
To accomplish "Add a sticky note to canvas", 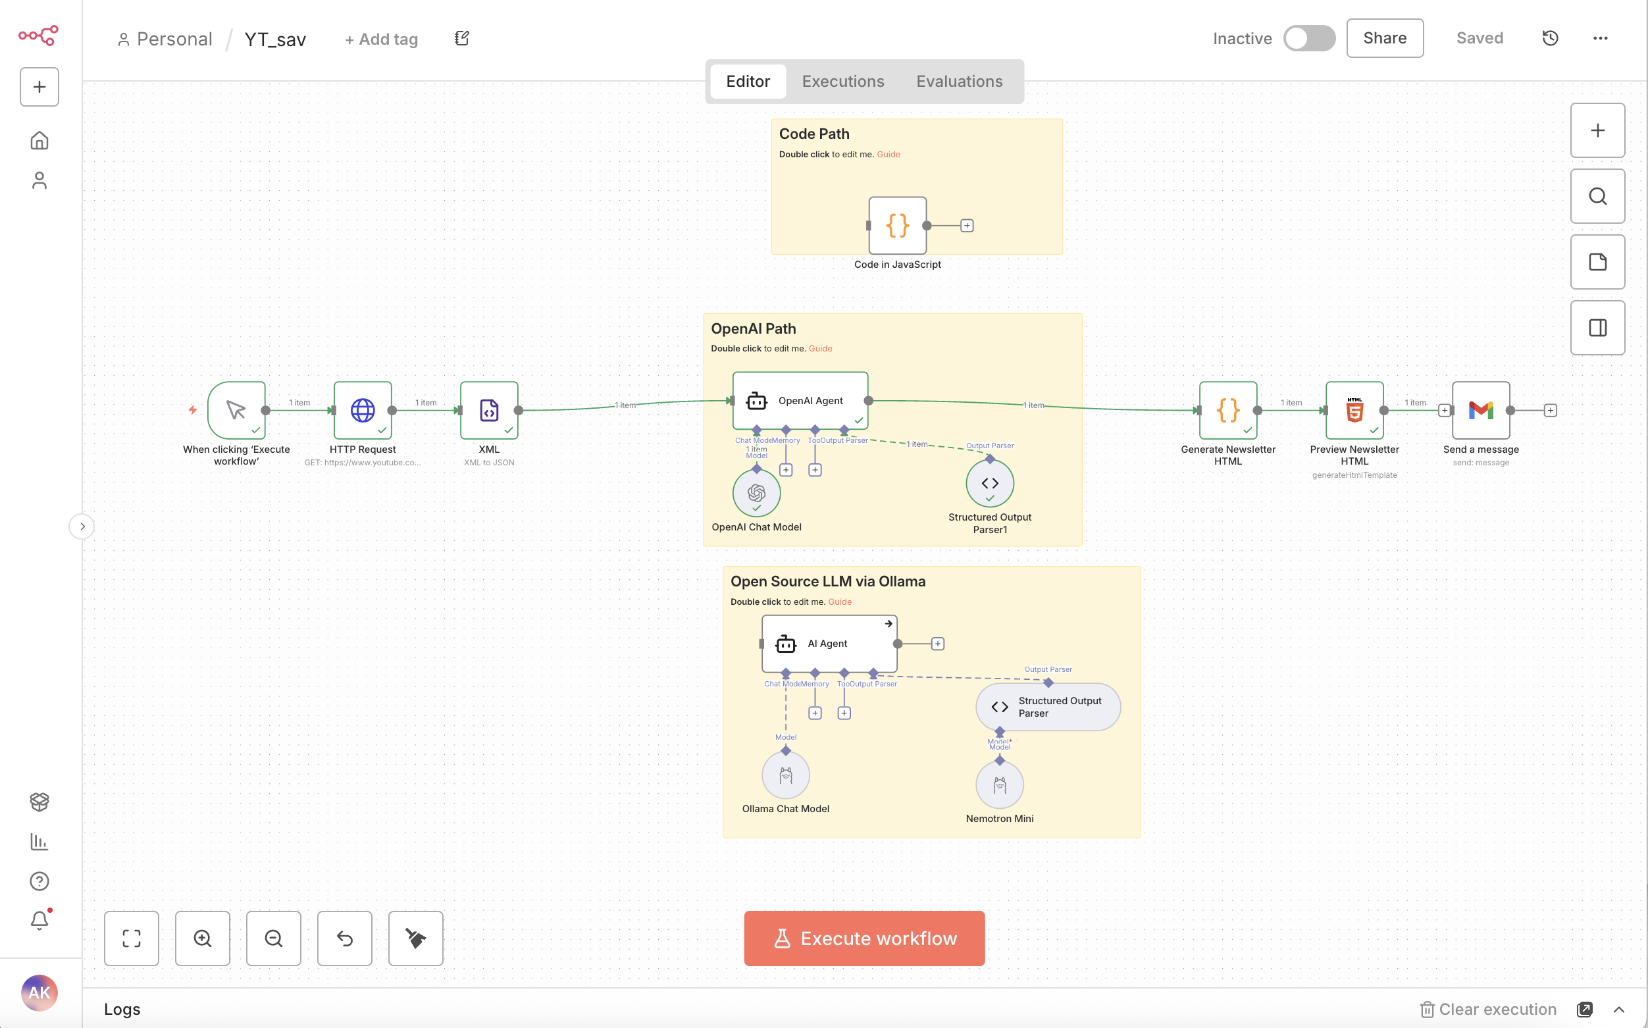I will tap(1598, 262).
